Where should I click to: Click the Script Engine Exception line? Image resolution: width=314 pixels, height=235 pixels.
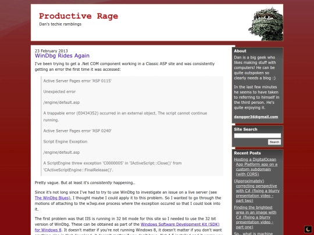click(65, 142)
